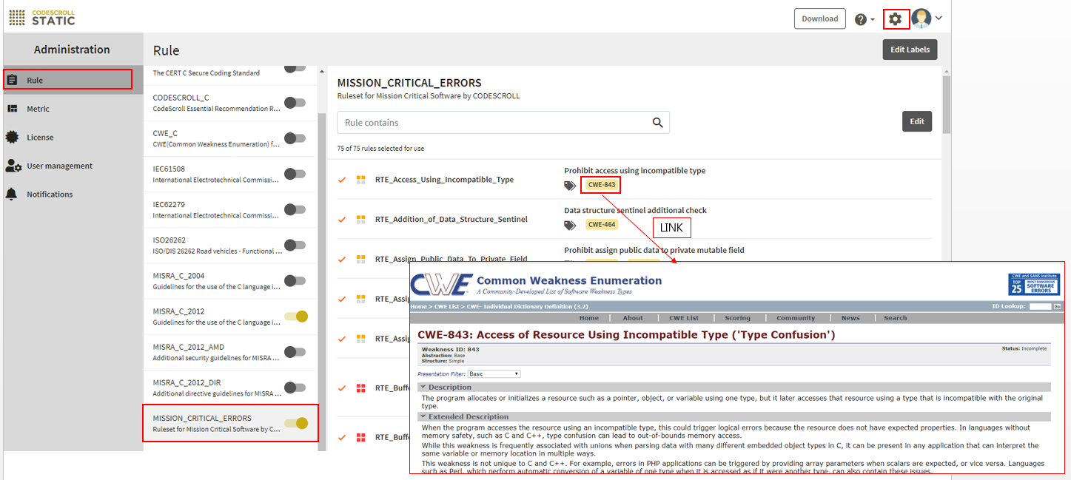Focus the 'Rule contains' search field
1071x480 pixels.
503,123
